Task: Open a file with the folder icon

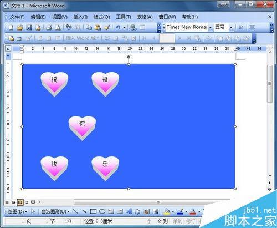Action: click(20, 28)
